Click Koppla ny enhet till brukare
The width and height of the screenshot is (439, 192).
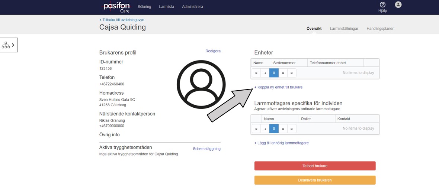pos(278,87)
